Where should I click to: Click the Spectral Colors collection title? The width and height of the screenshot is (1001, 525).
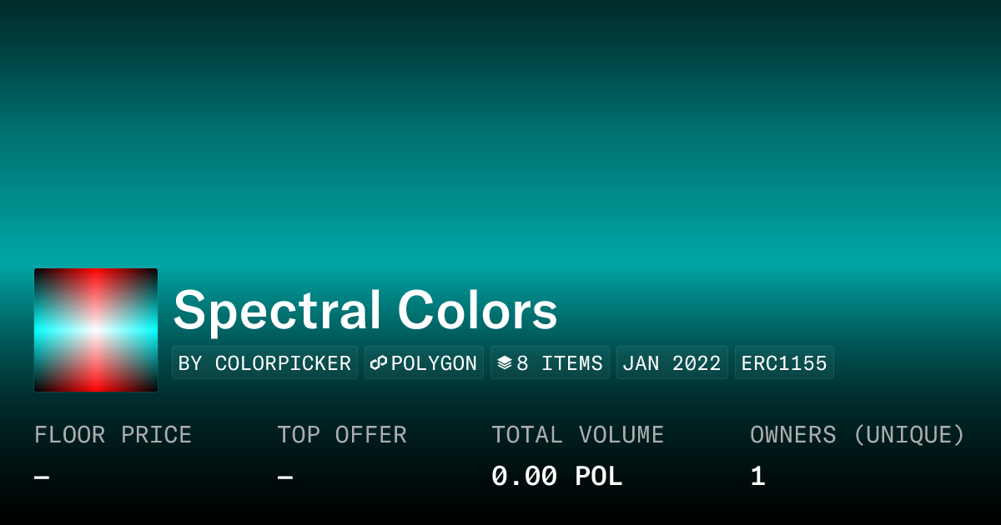click(x=365, y=311)
